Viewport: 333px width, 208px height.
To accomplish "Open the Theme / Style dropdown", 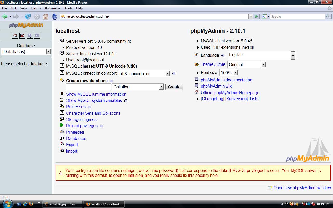I will [263, 64].
